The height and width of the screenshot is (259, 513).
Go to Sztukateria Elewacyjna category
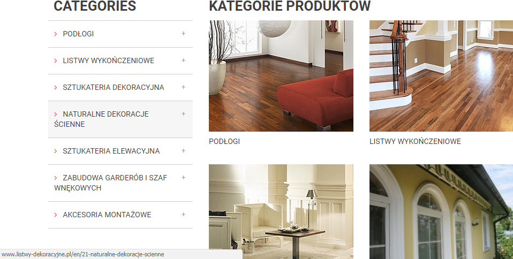pyautogui.click(x=111, y=151)
